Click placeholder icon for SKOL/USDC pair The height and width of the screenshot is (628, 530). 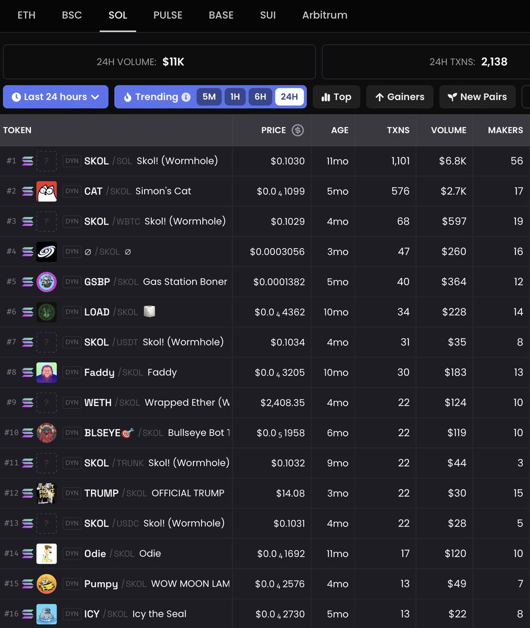point(47,524)
